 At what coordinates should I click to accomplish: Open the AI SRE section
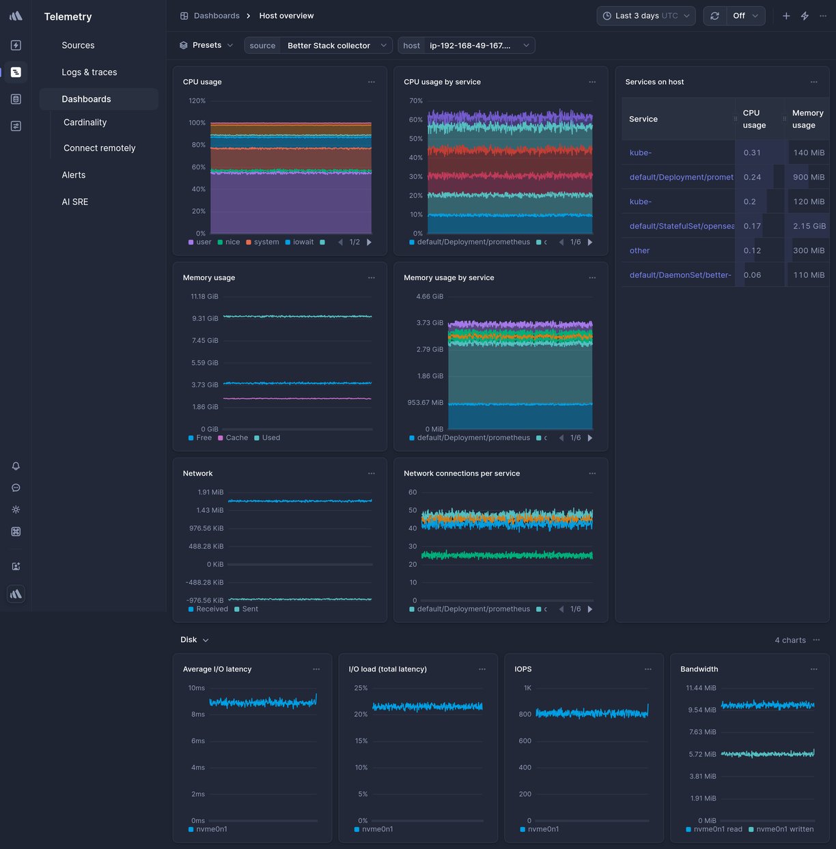pyautogui.click(x=75, y=201)
